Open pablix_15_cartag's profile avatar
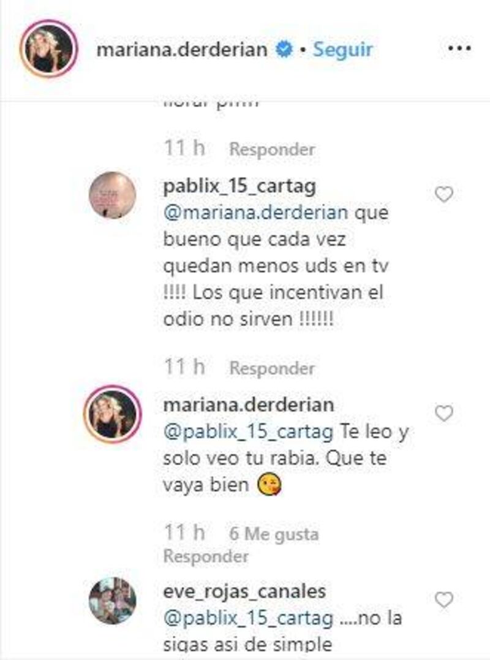490x660 pixels. [x=112, y=195]
